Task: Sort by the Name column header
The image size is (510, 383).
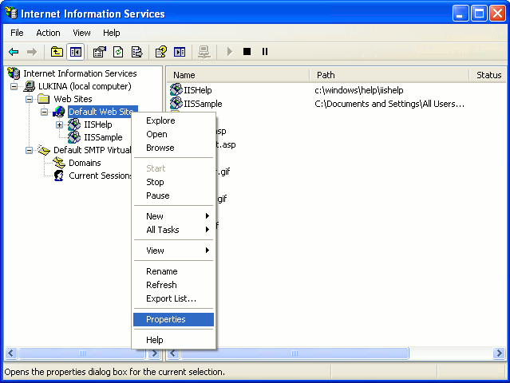Action: tap(237, 75)
